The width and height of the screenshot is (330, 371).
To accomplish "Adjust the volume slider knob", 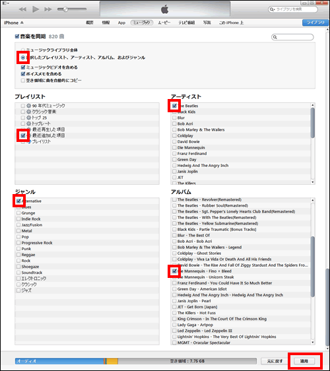I will coord(65,9).
